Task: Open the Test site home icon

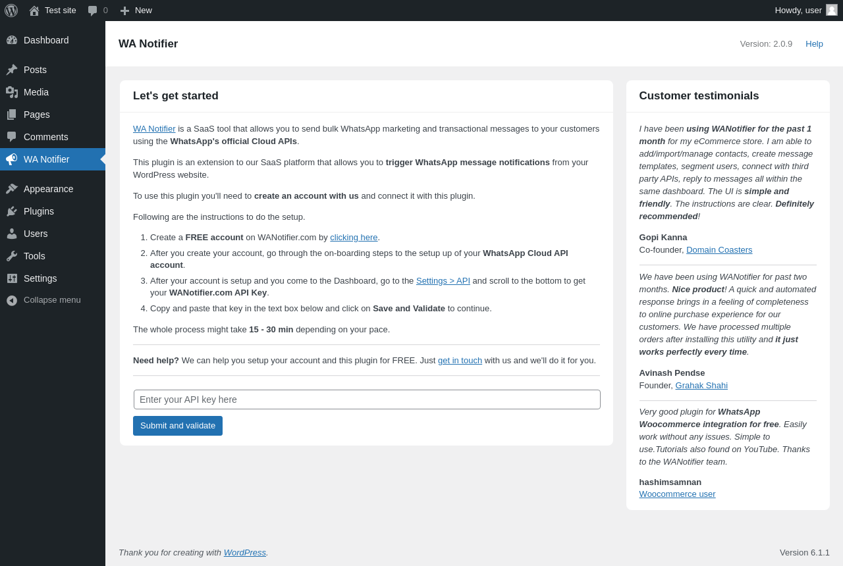Action: pos(34,11)
